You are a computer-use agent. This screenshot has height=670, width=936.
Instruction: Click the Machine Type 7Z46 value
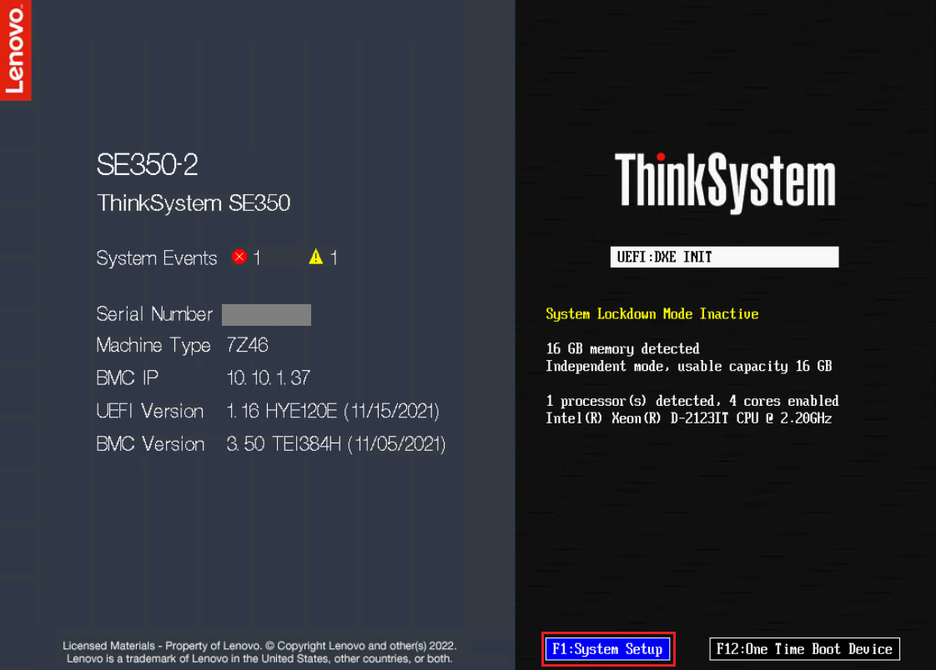[x=247, y=345]
